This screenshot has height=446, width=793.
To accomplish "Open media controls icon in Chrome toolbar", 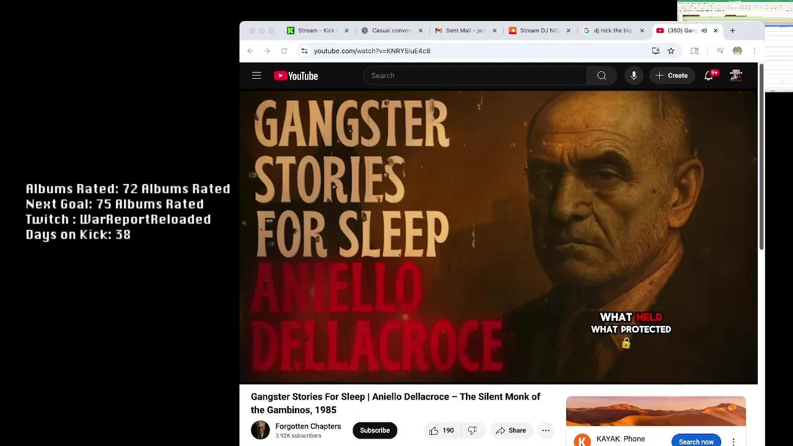I will click(x=720, y=51).
